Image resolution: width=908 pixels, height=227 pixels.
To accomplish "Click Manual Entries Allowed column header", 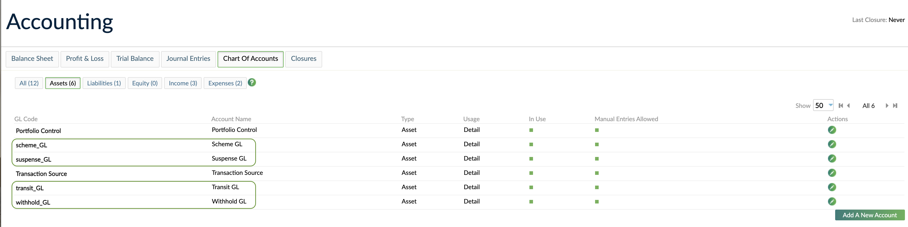I will click(x=626, y=119).
